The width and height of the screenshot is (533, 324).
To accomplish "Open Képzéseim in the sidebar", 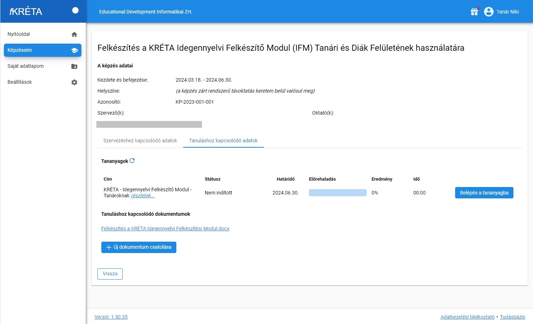I will coord(43,50).
